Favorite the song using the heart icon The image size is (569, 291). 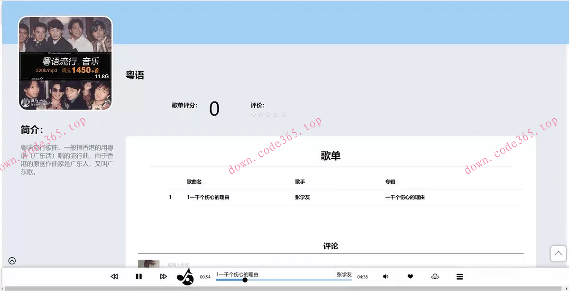pos(410,276)
